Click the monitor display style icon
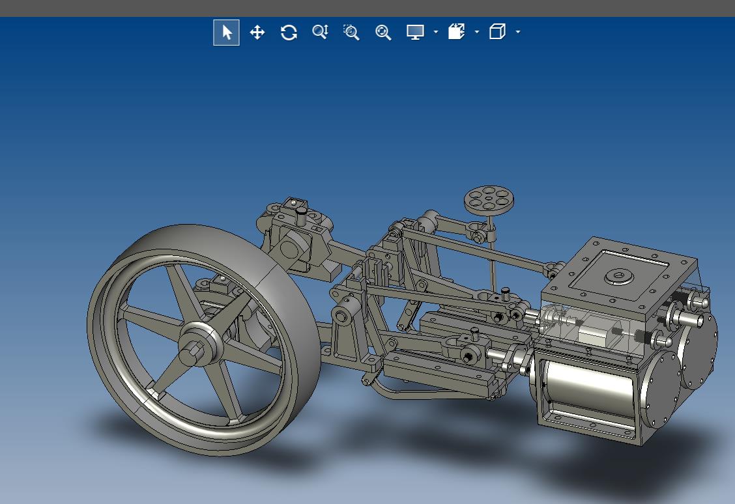 415,33
